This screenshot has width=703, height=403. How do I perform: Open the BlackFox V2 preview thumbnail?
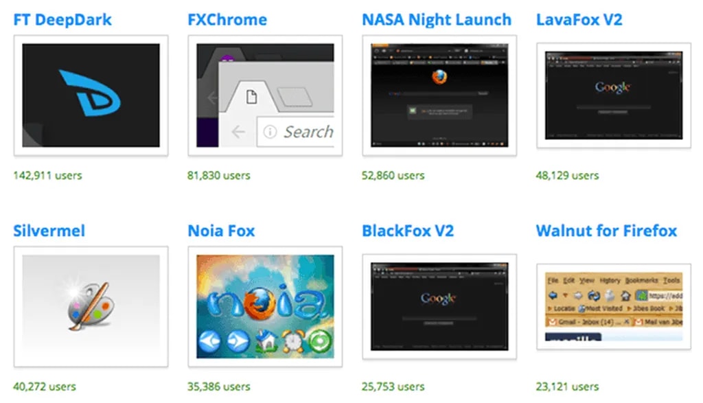(439, 306)
